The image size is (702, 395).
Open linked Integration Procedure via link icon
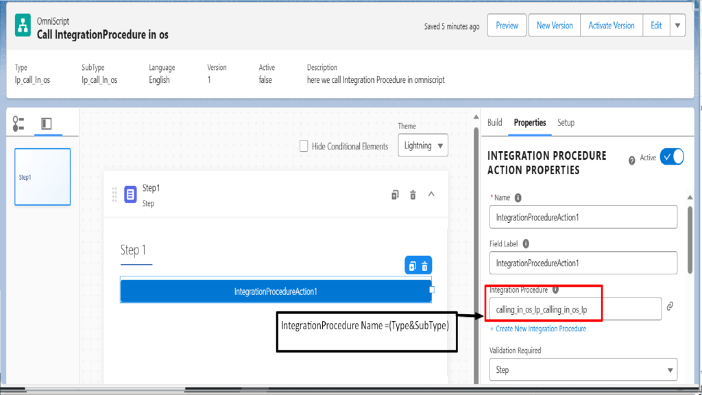tap(670, 307)
